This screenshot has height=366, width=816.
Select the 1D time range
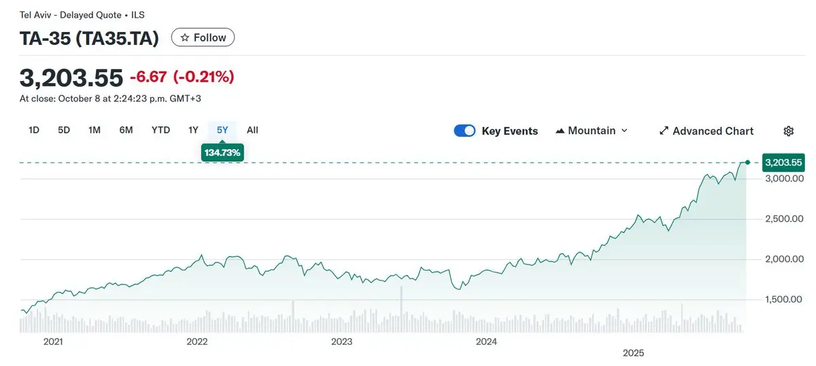(34, 130)
